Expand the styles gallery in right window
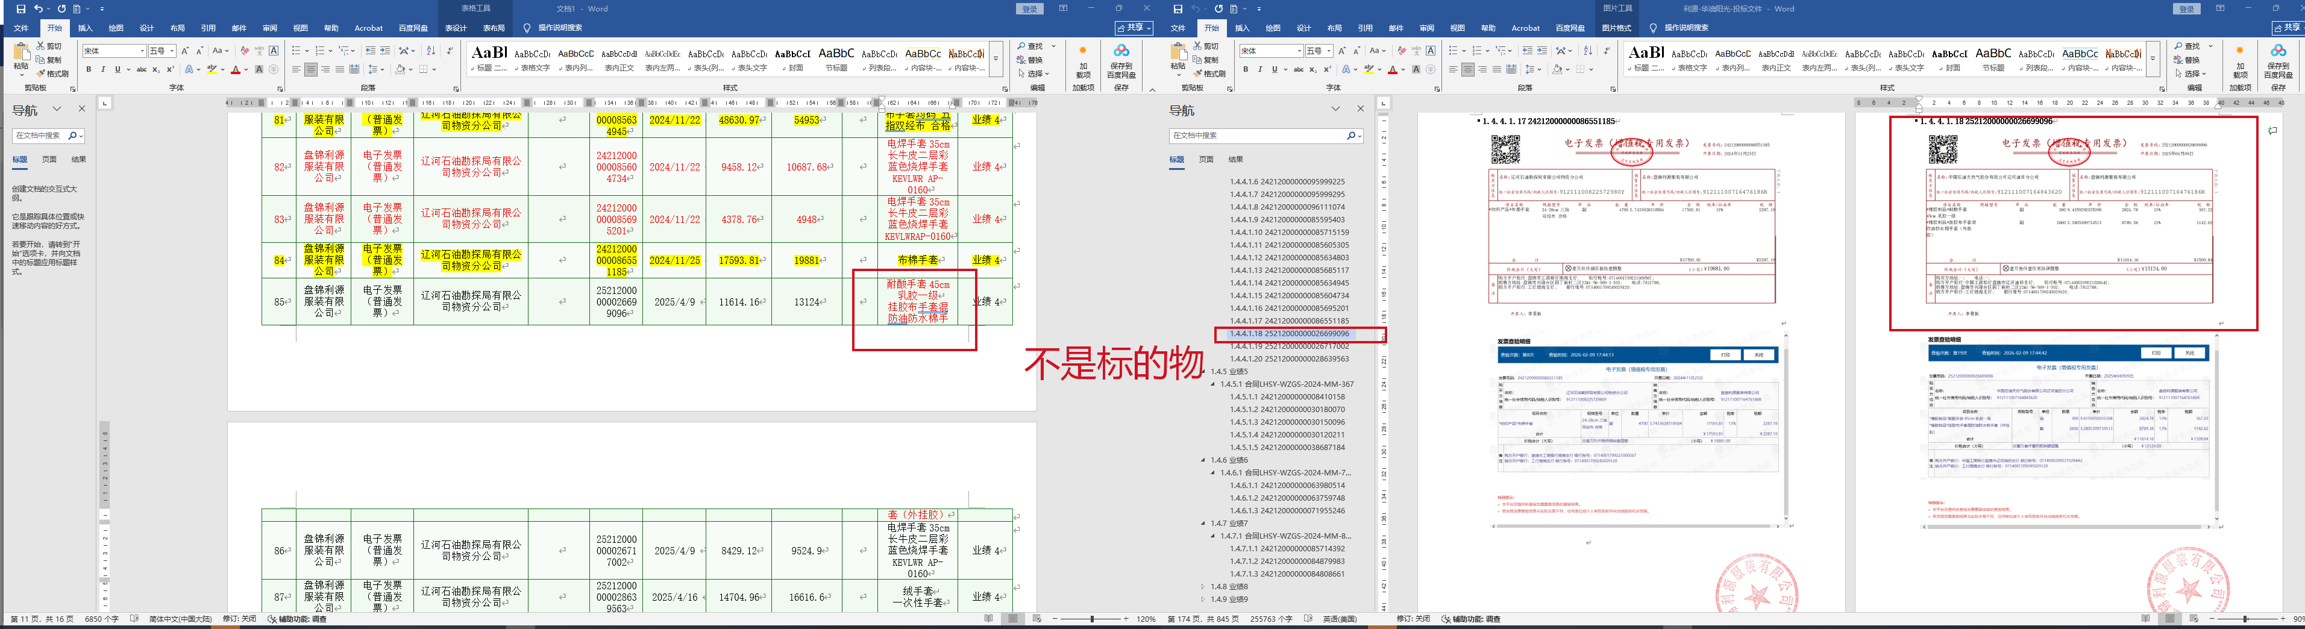Image resolution: width=2305 pixels, height=629 pixels. tap(2153, 59)
